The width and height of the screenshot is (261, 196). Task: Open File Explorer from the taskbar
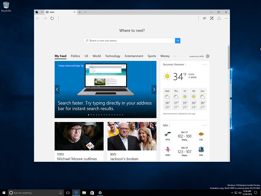[84, 193]
